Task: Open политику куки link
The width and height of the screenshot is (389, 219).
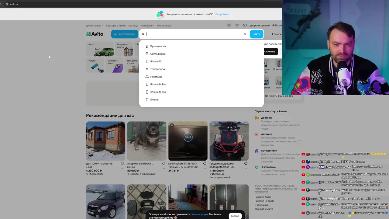Action: (199, 214)
